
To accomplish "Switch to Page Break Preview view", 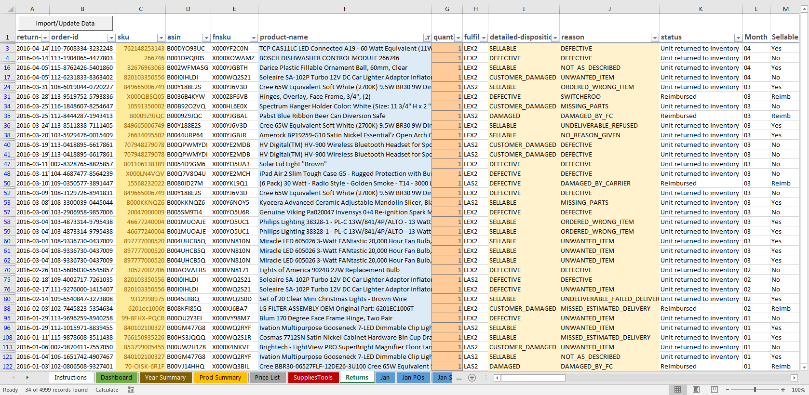I will (714, 390).
